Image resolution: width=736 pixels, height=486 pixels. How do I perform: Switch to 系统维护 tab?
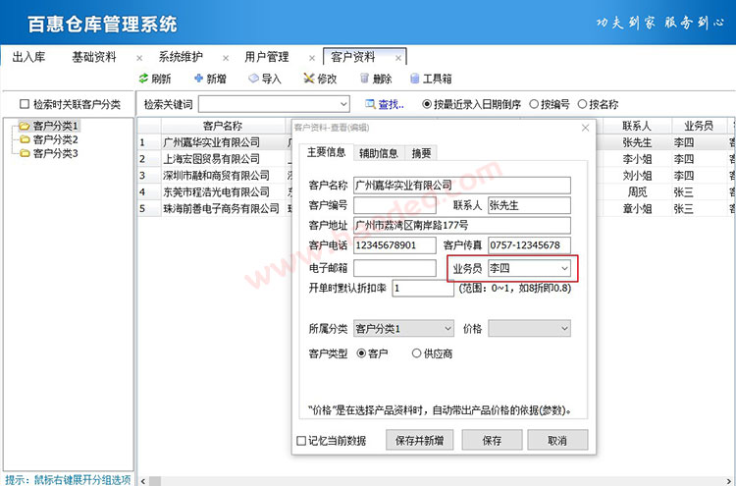click(181, 57)
